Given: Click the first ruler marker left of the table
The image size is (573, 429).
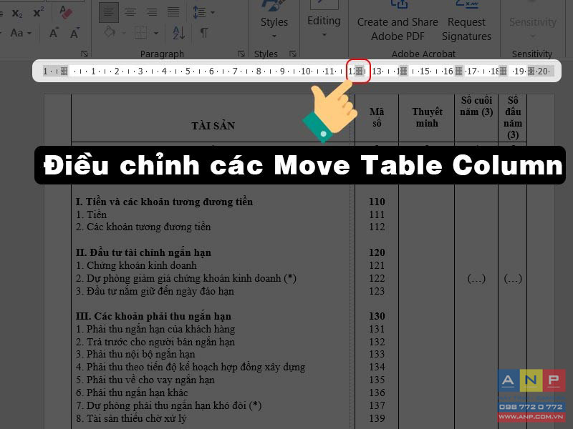Looking at the screenshot, I should 64,71.
